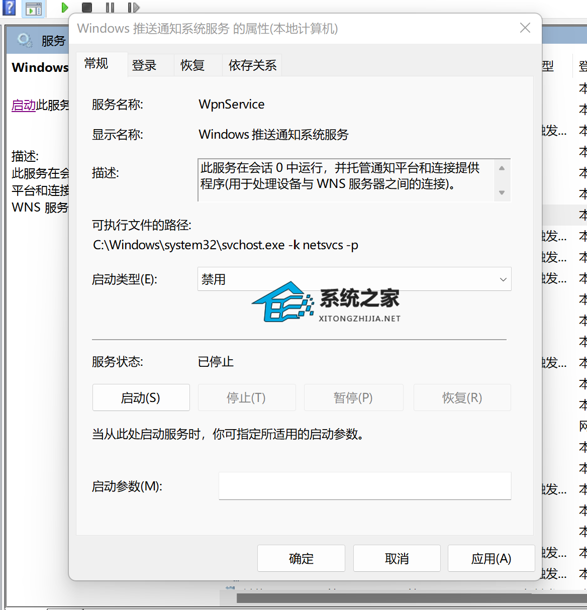Click the stop service toolbar icon
Viewport: 587px width, 610px height.
click(x=87, y=7)
